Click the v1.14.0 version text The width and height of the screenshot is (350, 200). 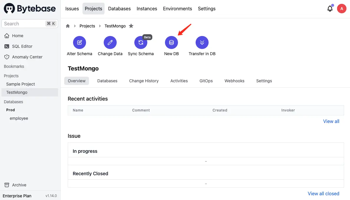tap(51, 196)
